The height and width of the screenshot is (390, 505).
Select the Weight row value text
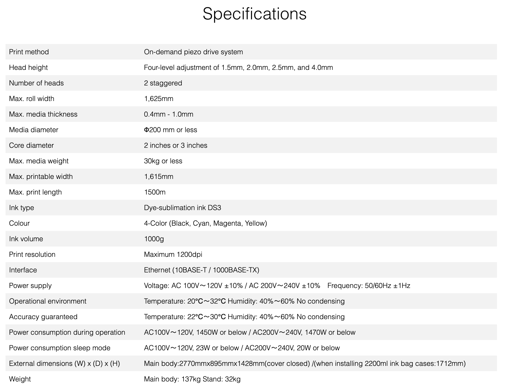(192, 379)
